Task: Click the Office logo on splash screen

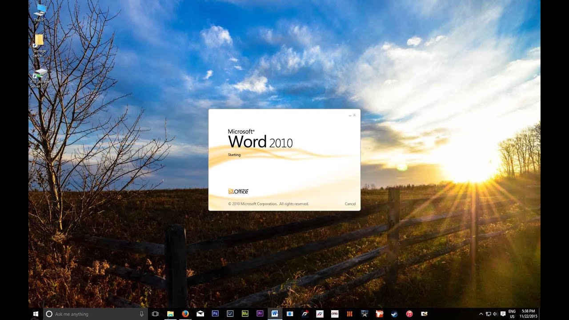Action: tap(238, 191)
